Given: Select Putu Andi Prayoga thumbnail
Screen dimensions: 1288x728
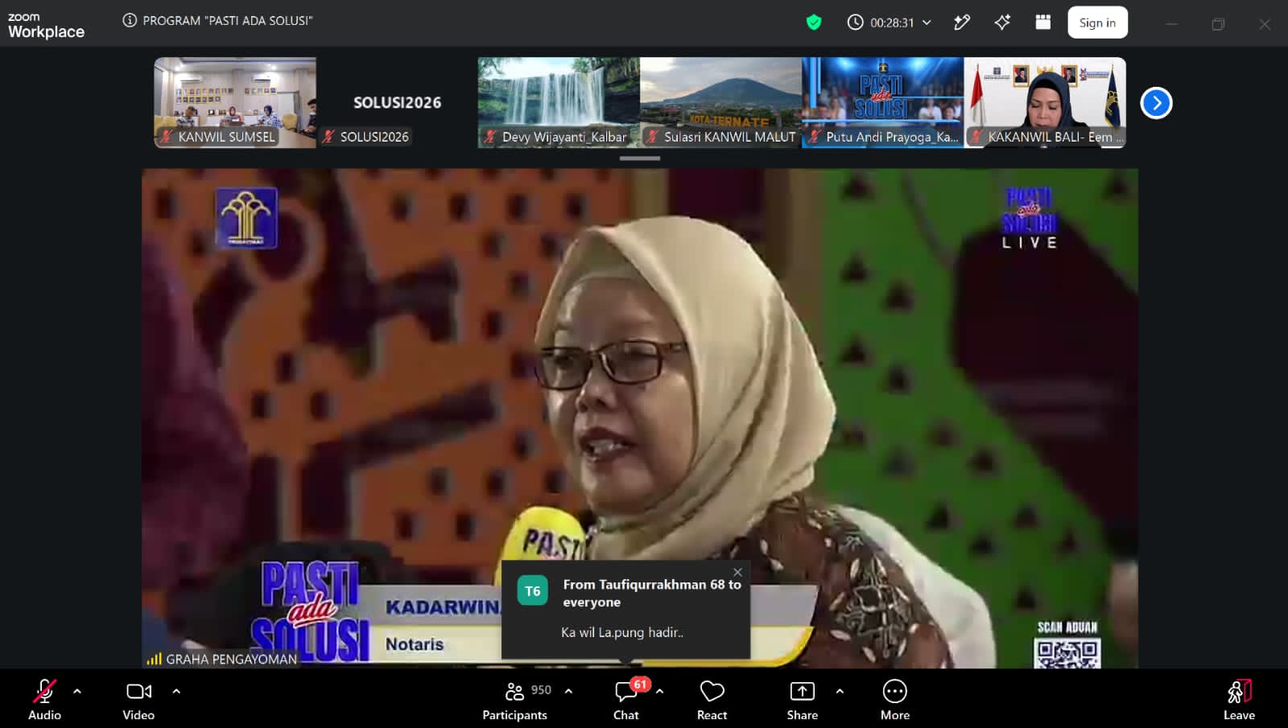Looking at the screenshot, I should [x=882, y=102].
